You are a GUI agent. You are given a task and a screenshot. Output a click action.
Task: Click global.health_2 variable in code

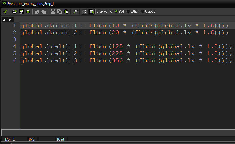pyautogui.click(x=49, y=54)
